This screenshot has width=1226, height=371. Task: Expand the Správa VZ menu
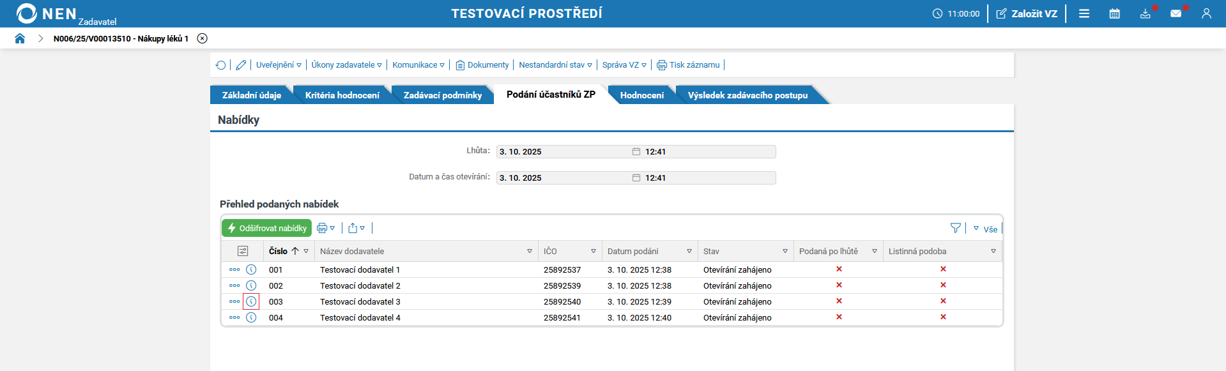(x=624, y=65)
